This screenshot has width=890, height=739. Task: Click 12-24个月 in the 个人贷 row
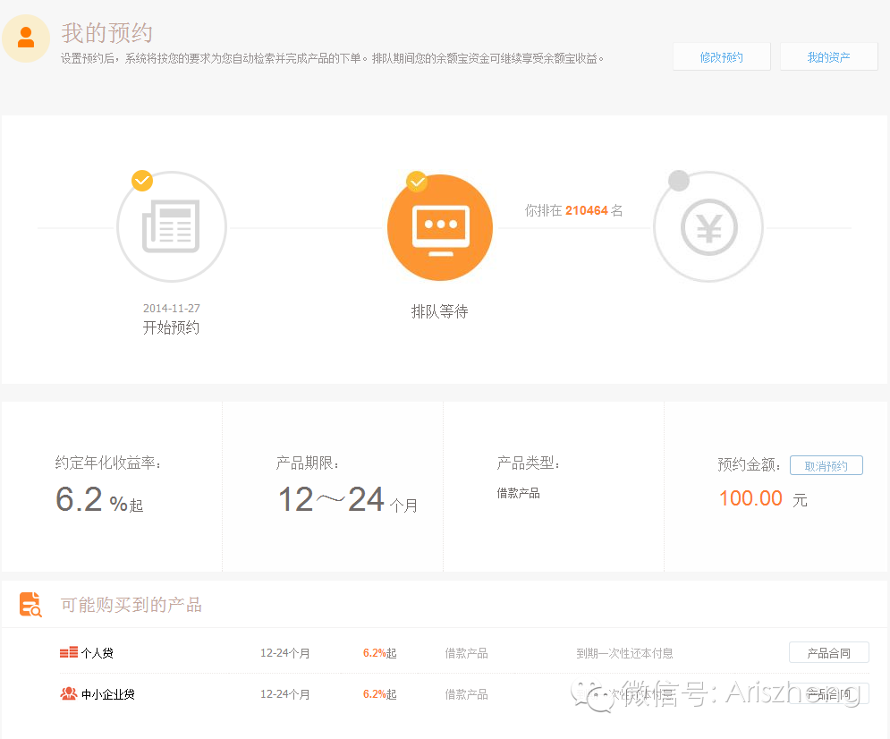(x=285, y=653)
